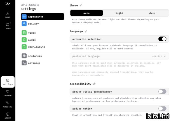Turn on reduce motion switch

162,108
